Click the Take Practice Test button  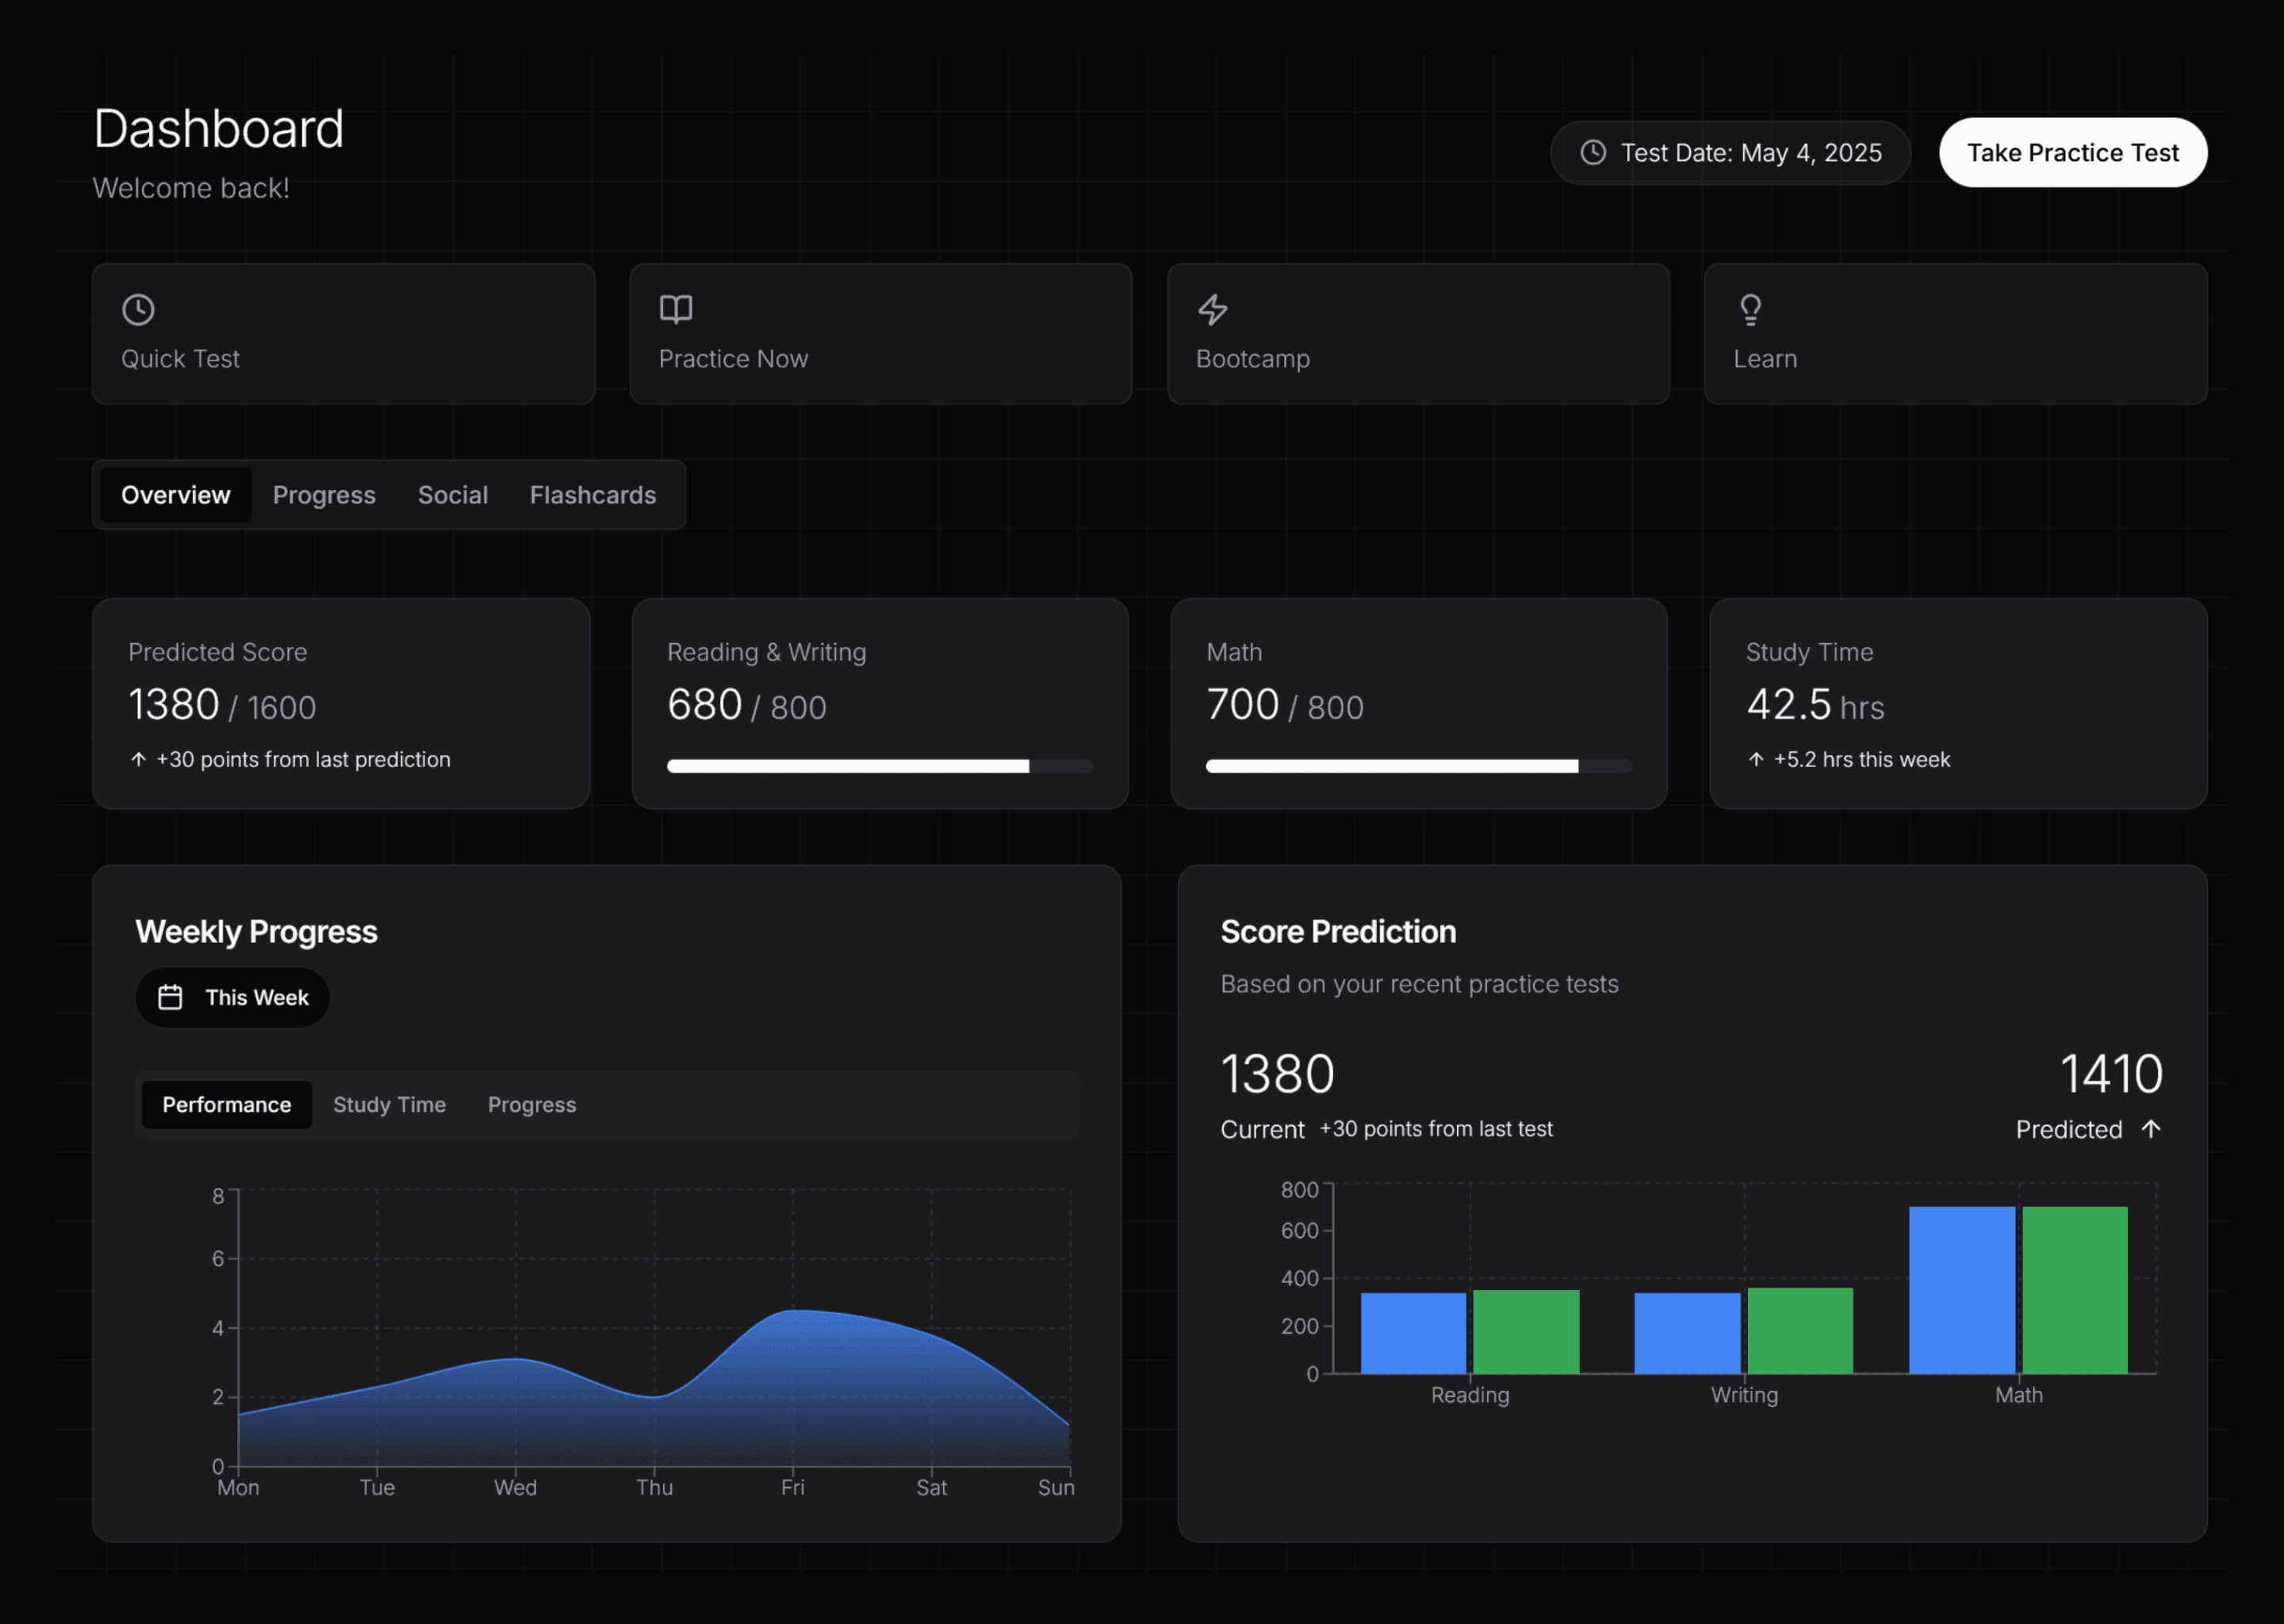point(2073,153)
